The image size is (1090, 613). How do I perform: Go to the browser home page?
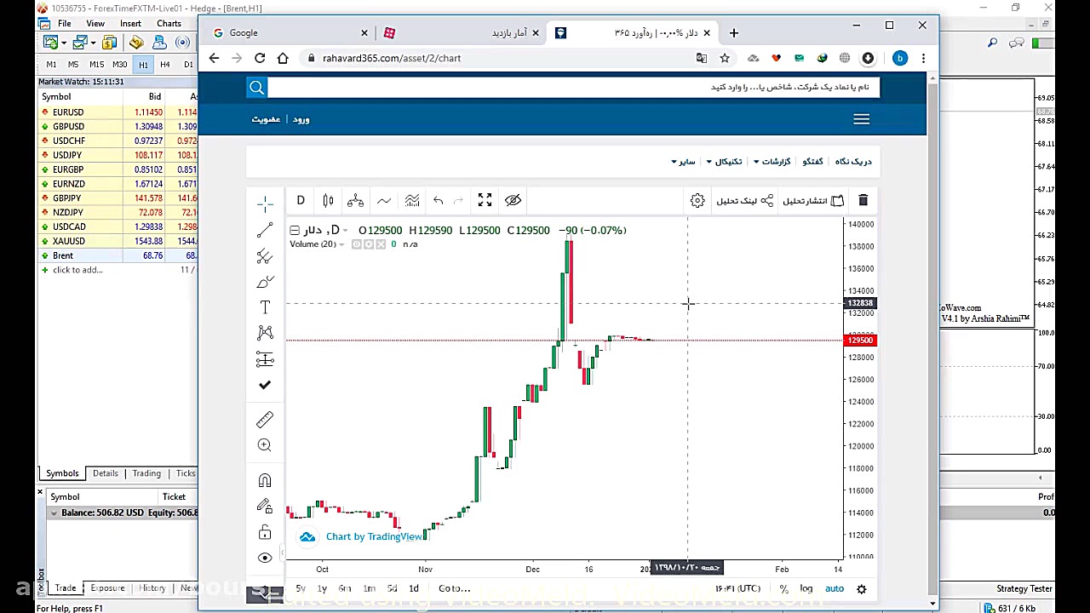pos(283,58)
